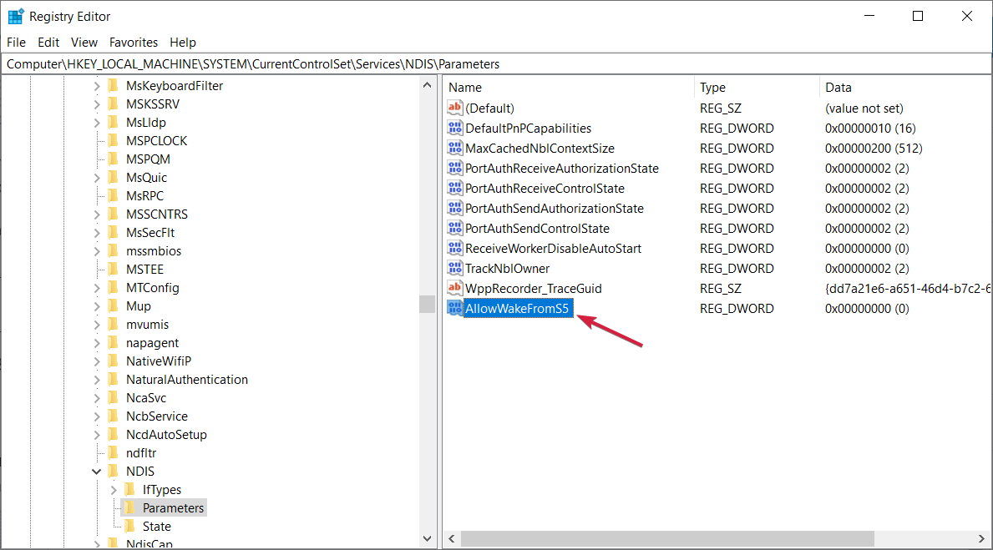
Task: Expand the Mup key
Action: (x=96, y=305)
